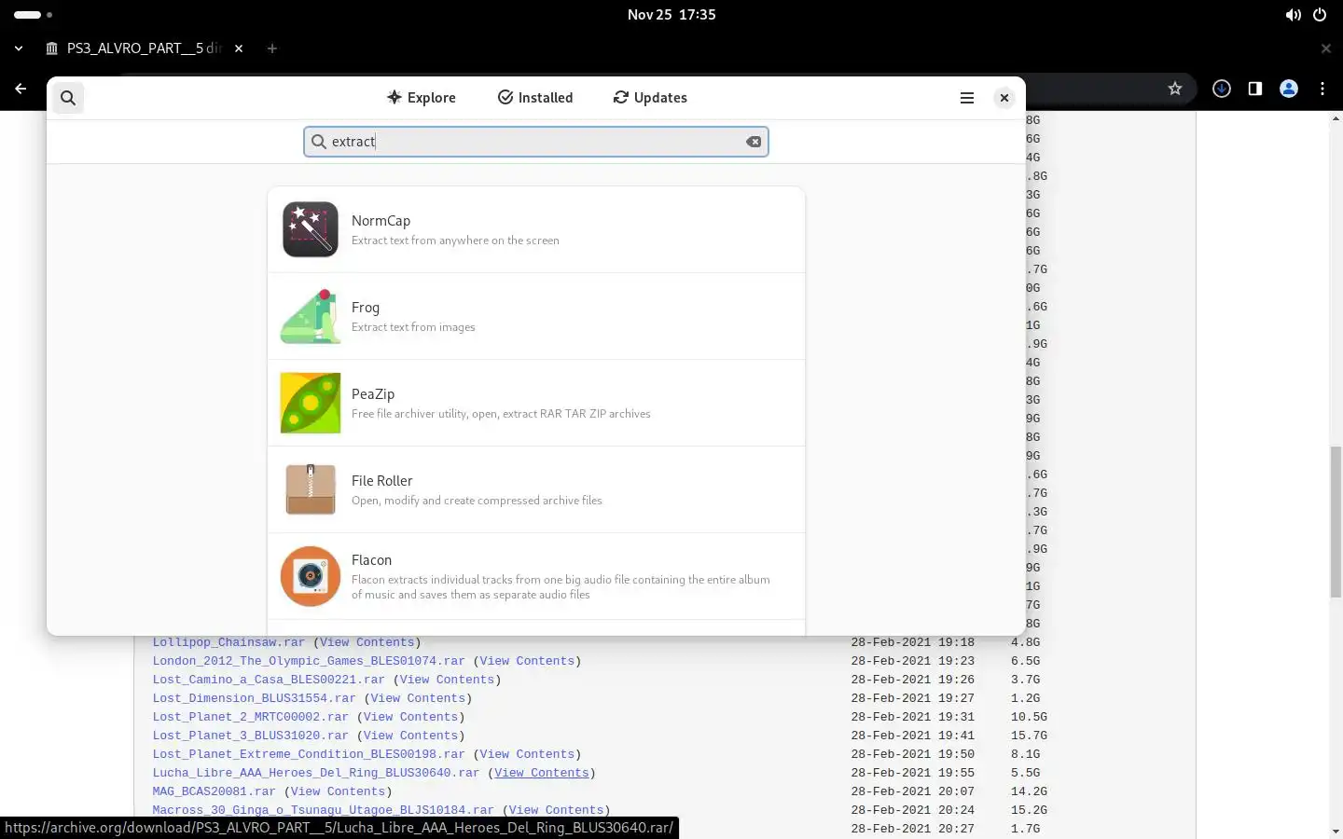Viewport: 1343px width, 839px height.
Task: View contents of Lollipop_Chainsaw.rar
Action: tap(367, 642)
